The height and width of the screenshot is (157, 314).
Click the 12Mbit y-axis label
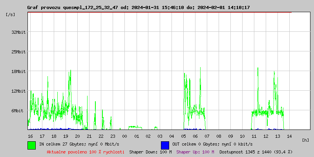click(18, 91)
